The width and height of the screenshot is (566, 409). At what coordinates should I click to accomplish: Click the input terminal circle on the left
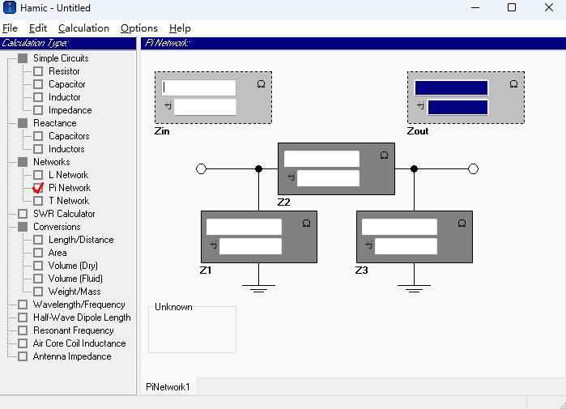point(202,168)
